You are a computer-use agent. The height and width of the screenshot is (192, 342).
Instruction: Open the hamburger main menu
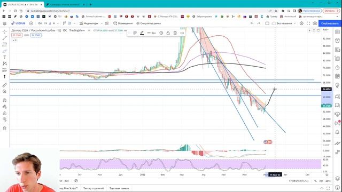(5, 23)
